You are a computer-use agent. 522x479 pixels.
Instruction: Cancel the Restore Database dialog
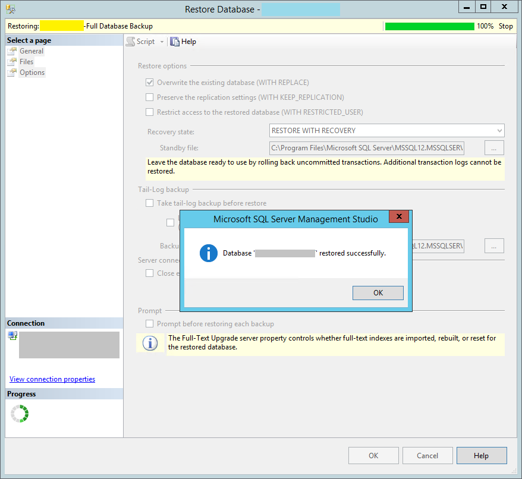[x=427, y=456]
